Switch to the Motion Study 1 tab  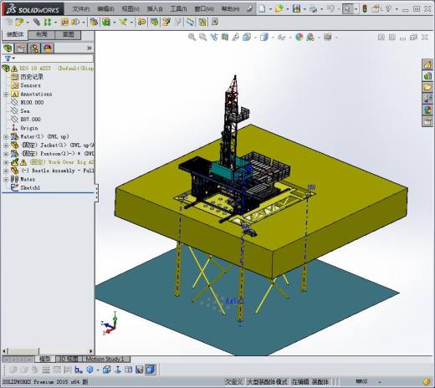pos(105,359)
